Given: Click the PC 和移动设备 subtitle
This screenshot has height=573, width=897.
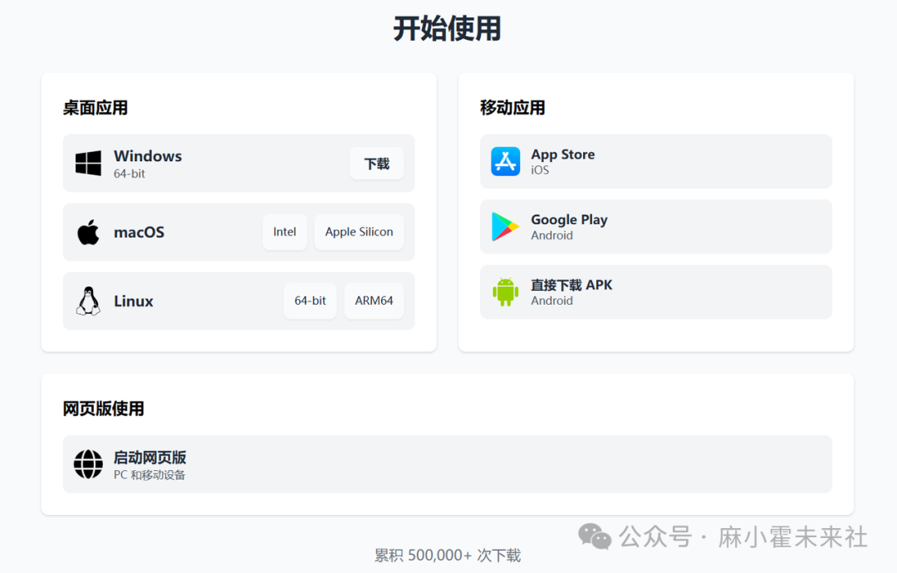Looking at the screenshot, I should click(x=149, y=475).
